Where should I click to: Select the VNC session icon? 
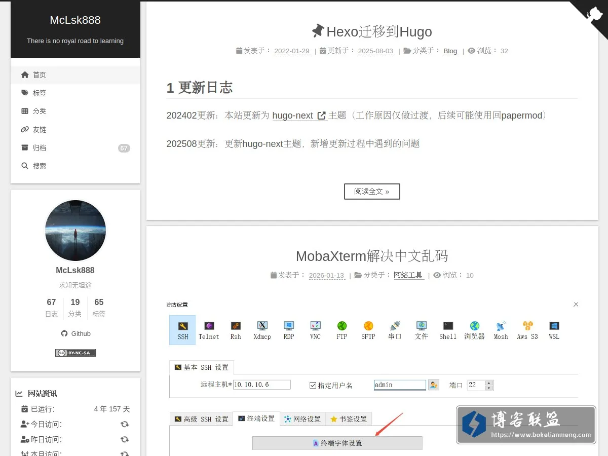315,330
